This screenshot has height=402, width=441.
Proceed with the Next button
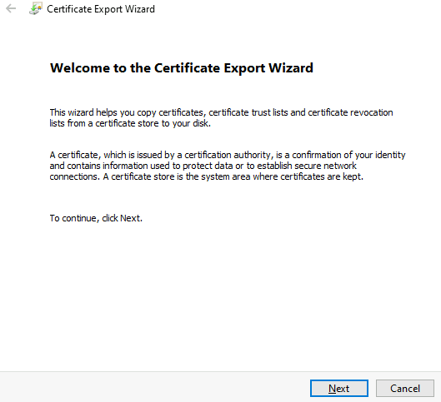pyautogui.click(x=339, y=388)
